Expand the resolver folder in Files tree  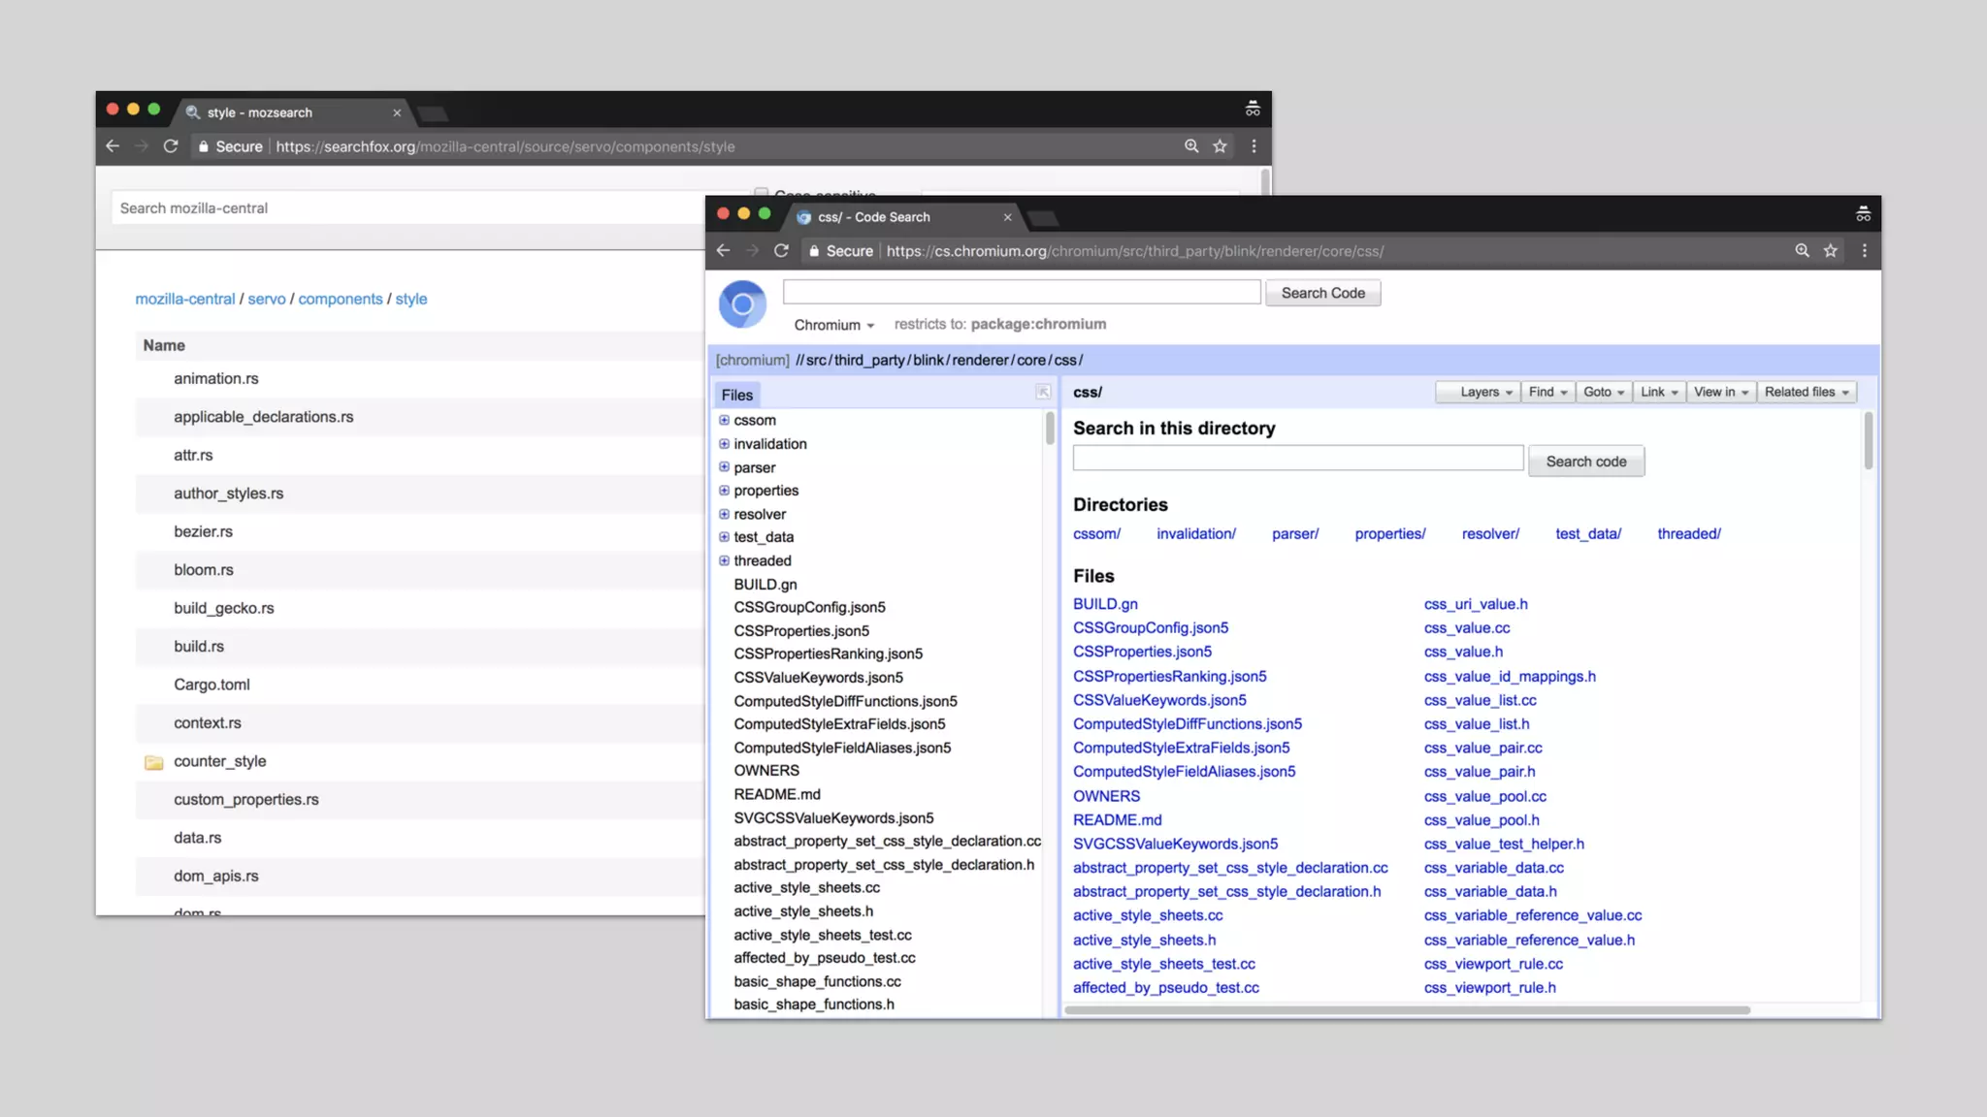(724, 514)
